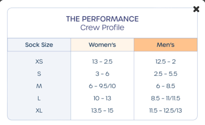
Task: Click Women's XL range 13.5 – 15
Action: point(102,111)
